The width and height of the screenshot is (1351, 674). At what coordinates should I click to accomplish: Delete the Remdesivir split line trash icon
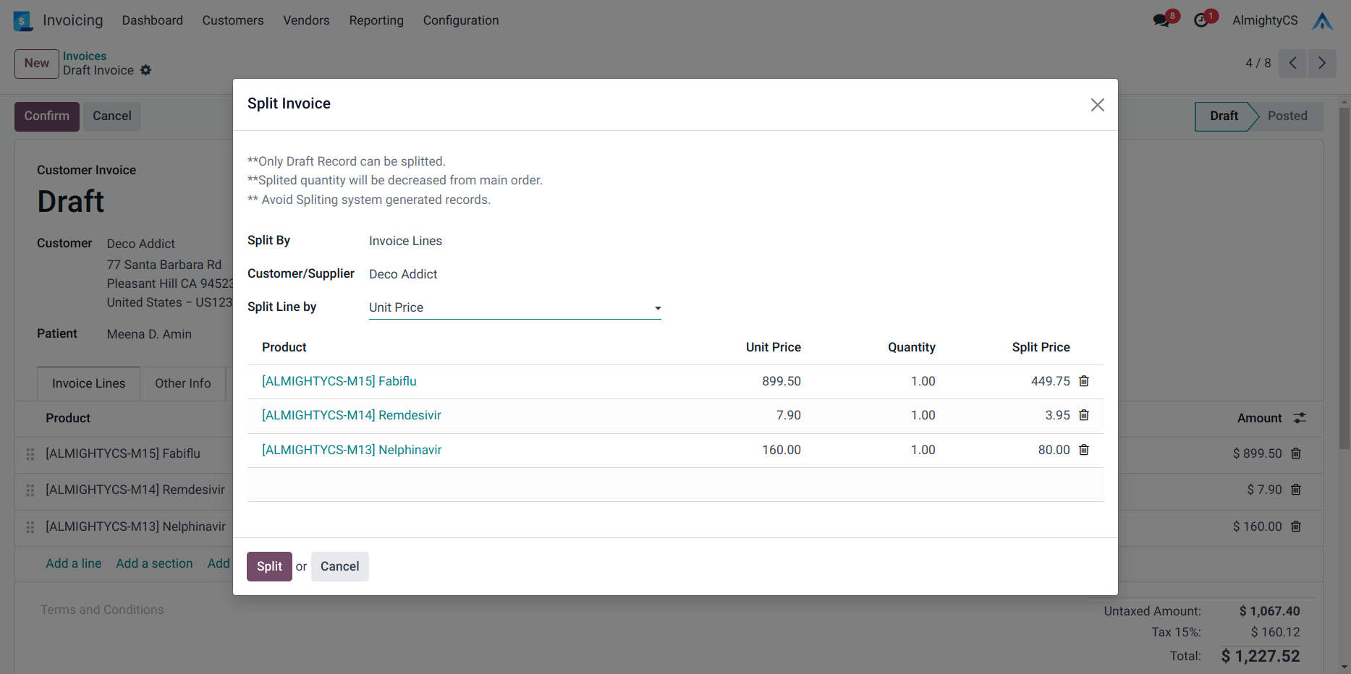pos(1083,415)
